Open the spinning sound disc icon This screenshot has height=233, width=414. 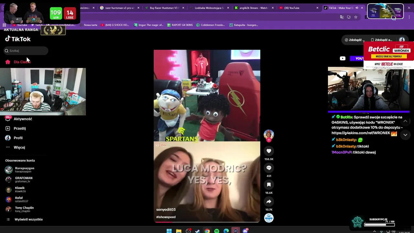point(269,218)
